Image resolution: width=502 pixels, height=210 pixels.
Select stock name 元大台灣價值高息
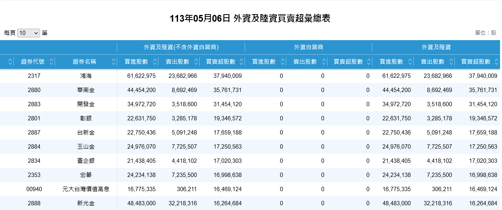point(86,189)
